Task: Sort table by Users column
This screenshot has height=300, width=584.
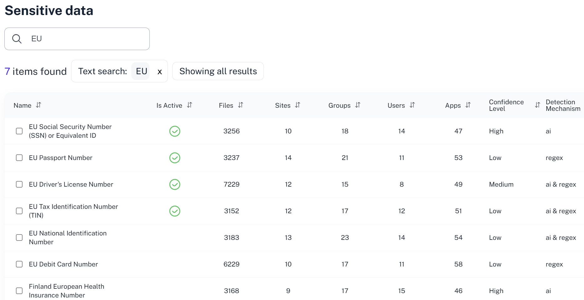Action: (412, 105)
